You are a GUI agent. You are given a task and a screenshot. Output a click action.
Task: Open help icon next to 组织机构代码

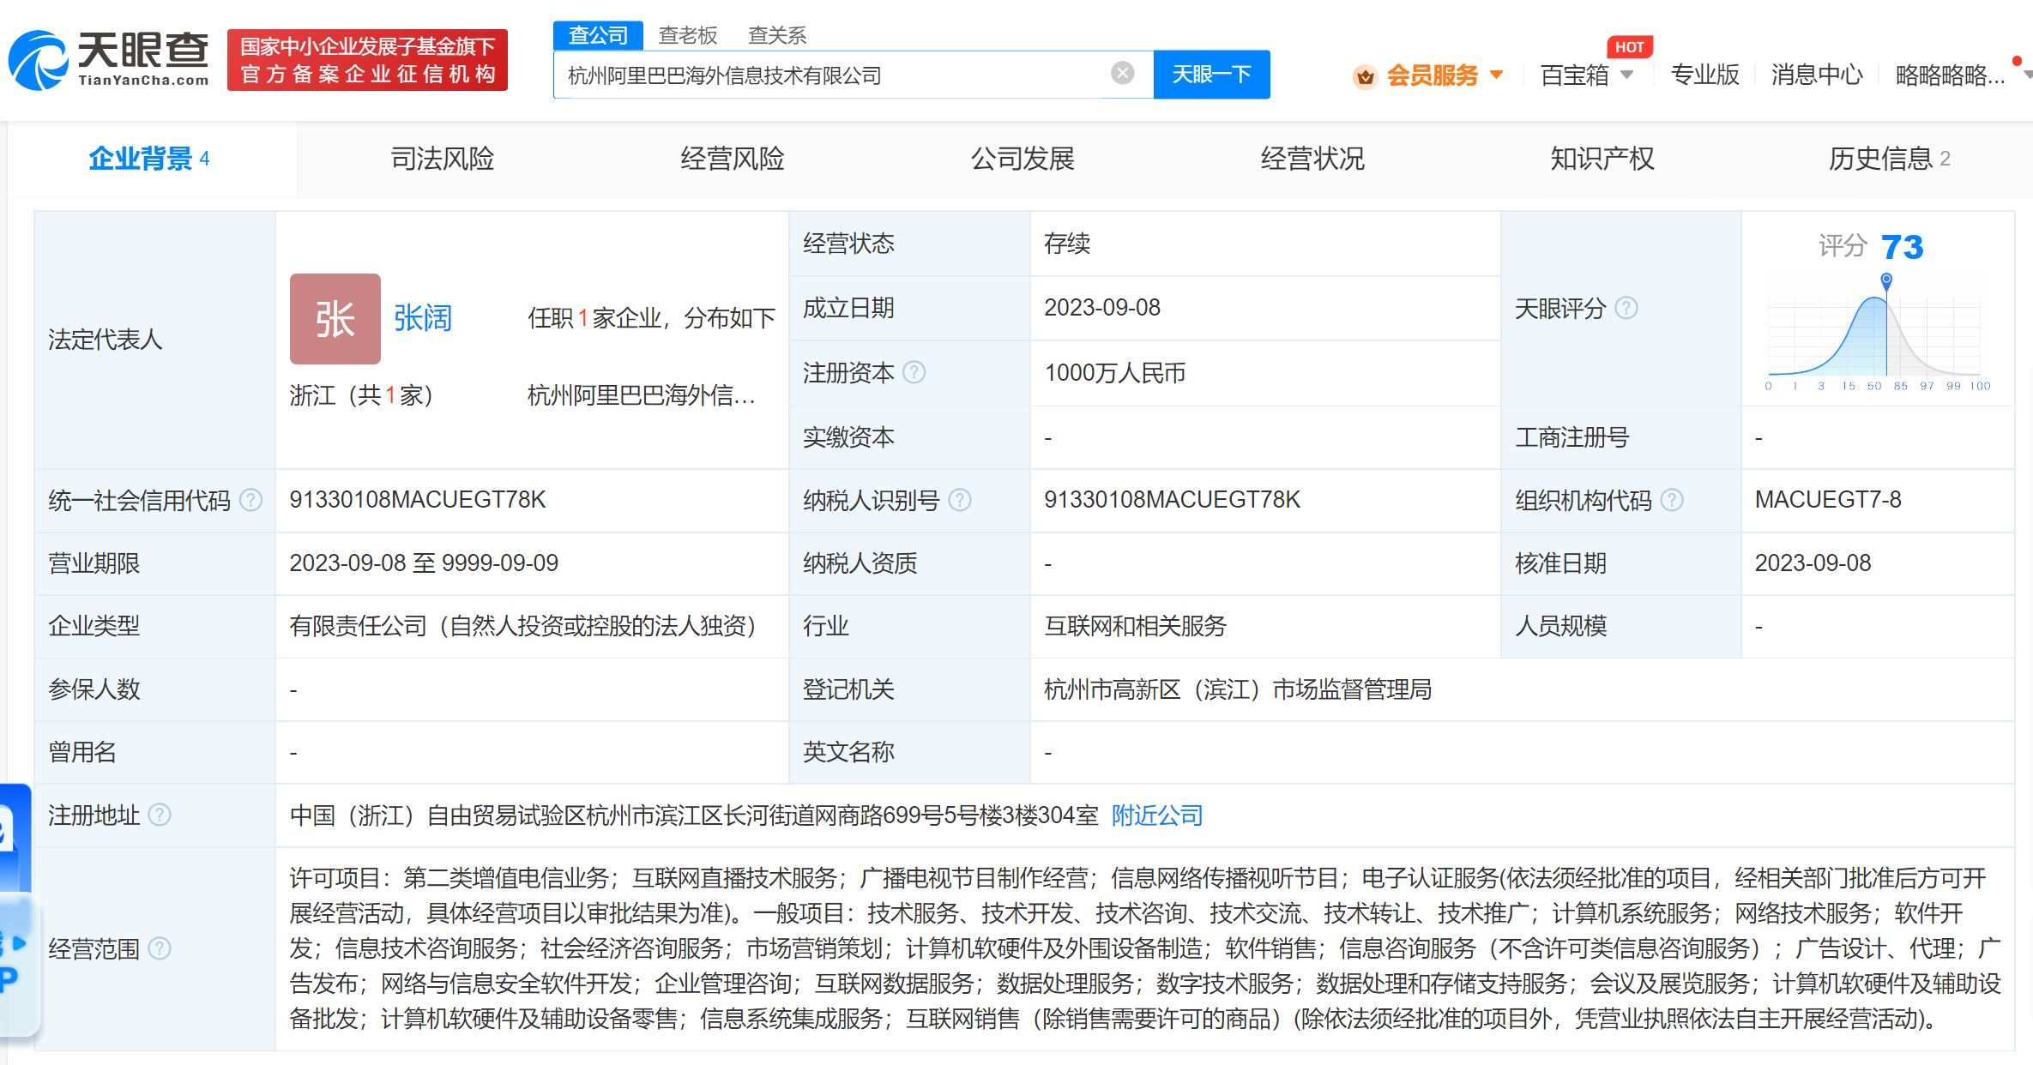click(1672, 500)
